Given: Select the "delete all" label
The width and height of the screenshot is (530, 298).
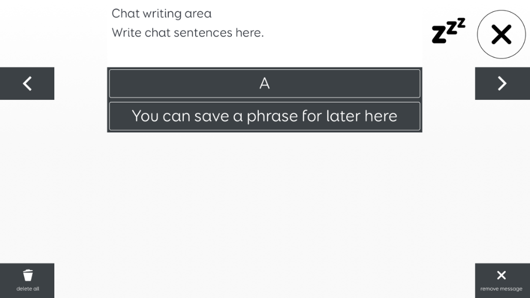Looking at the screenshot, I should pos(28,289).
